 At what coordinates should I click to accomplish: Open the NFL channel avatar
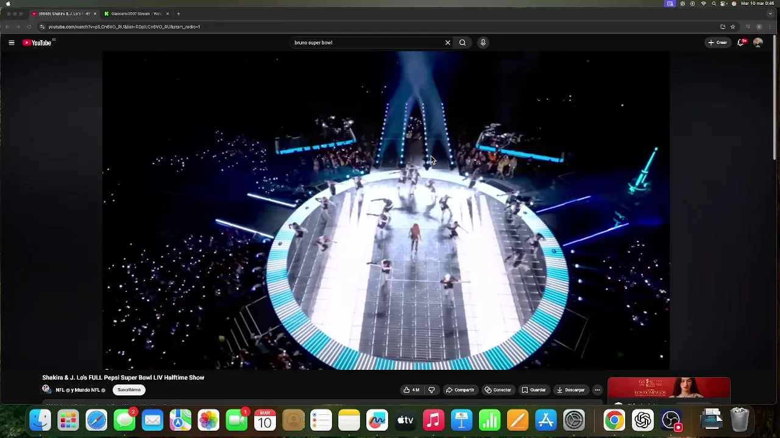tap(46, 389)
